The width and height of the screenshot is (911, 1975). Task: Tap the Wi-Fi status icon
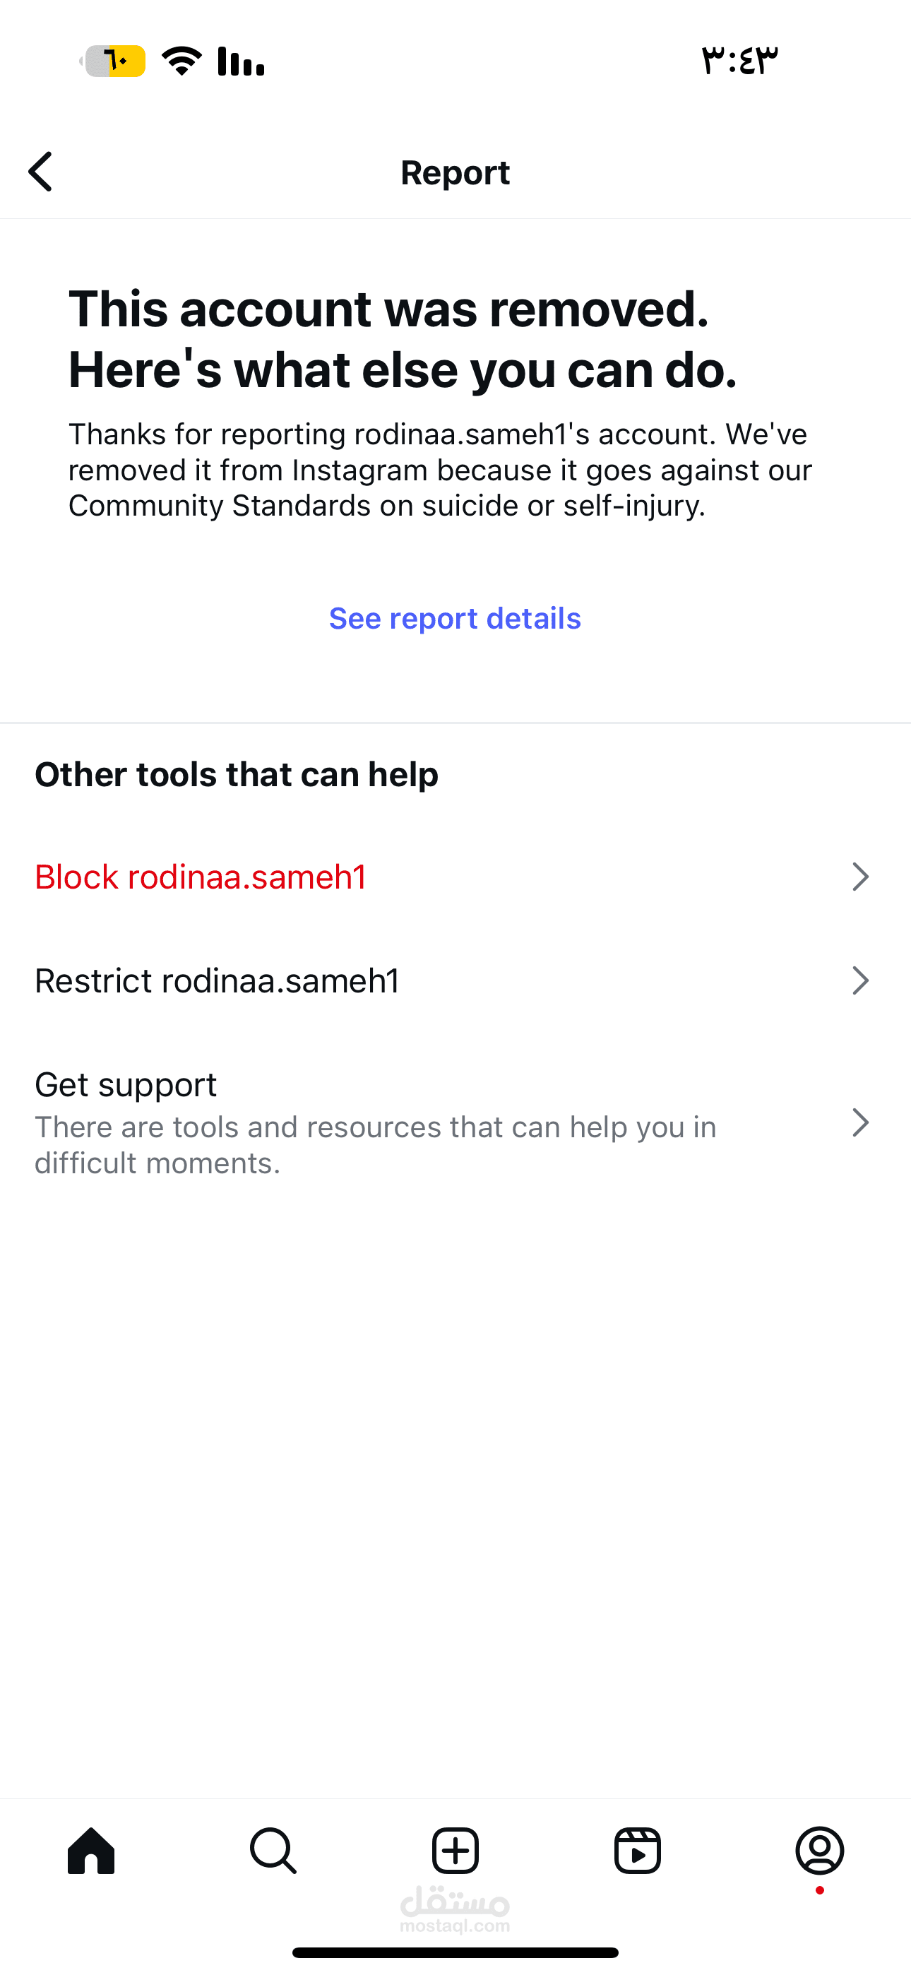coord(181,61)
